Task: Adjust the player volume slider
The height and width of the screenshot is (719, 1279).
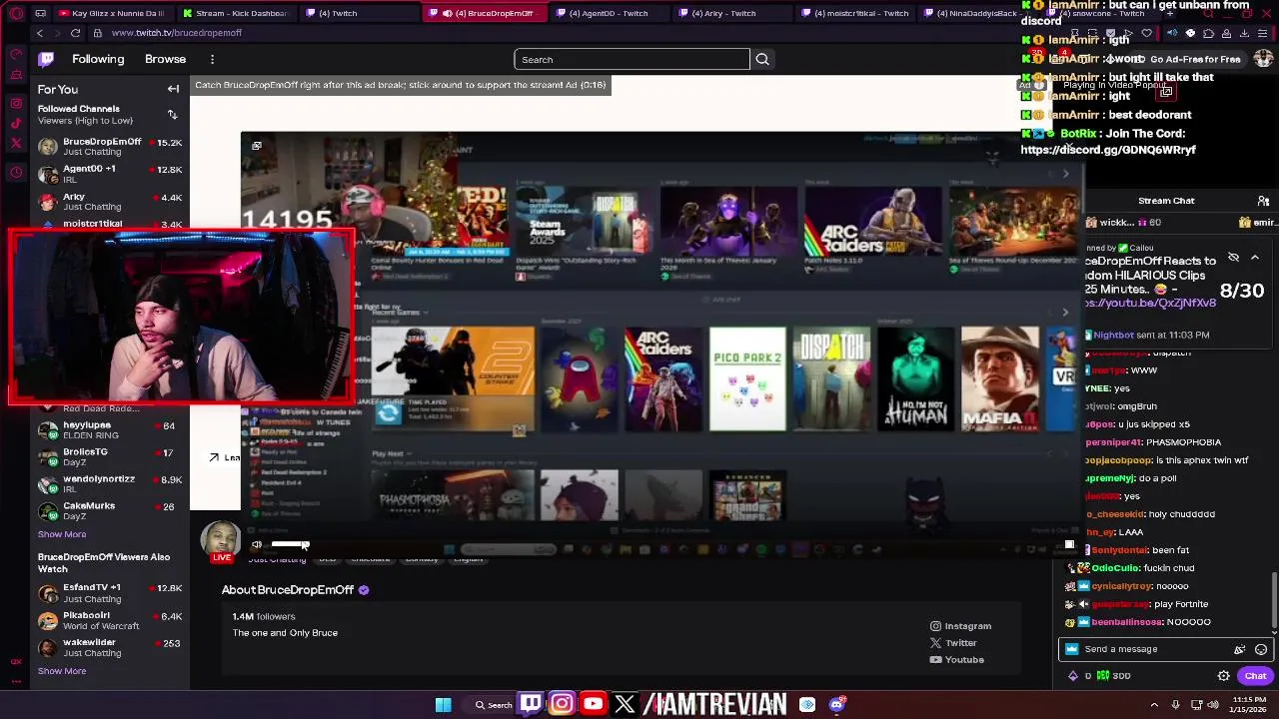Action: 290,544
